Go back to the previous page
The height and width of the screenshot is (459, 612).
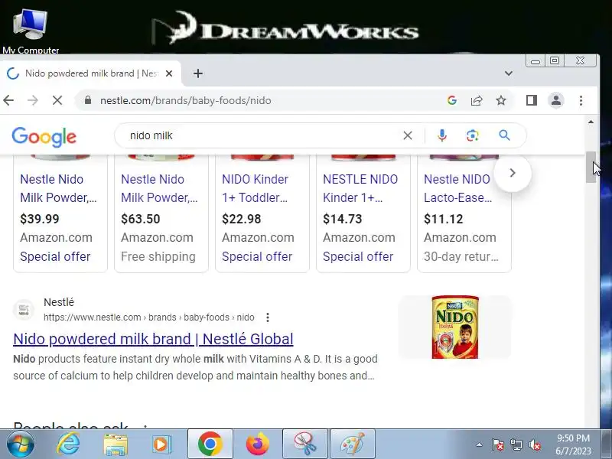[x=8, y=101]
